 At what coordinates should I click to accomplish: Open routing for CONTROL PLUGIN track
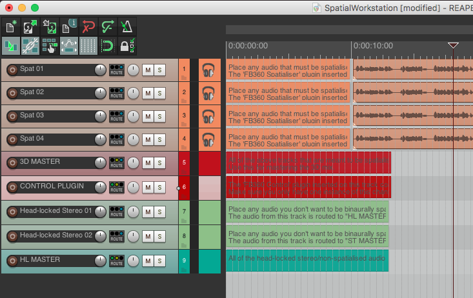(117, 187)
